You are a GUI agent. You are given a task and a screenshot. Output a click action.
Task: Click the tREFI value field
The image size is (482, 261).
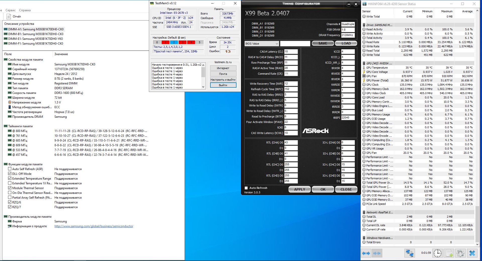[348, 118]
